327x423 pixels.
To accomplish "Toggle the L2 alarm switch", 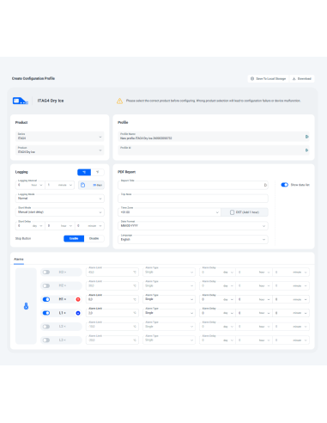I will [x=46, y=327].
